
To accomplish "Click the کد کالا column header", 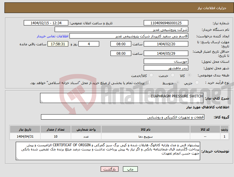I will click(205, 129).
